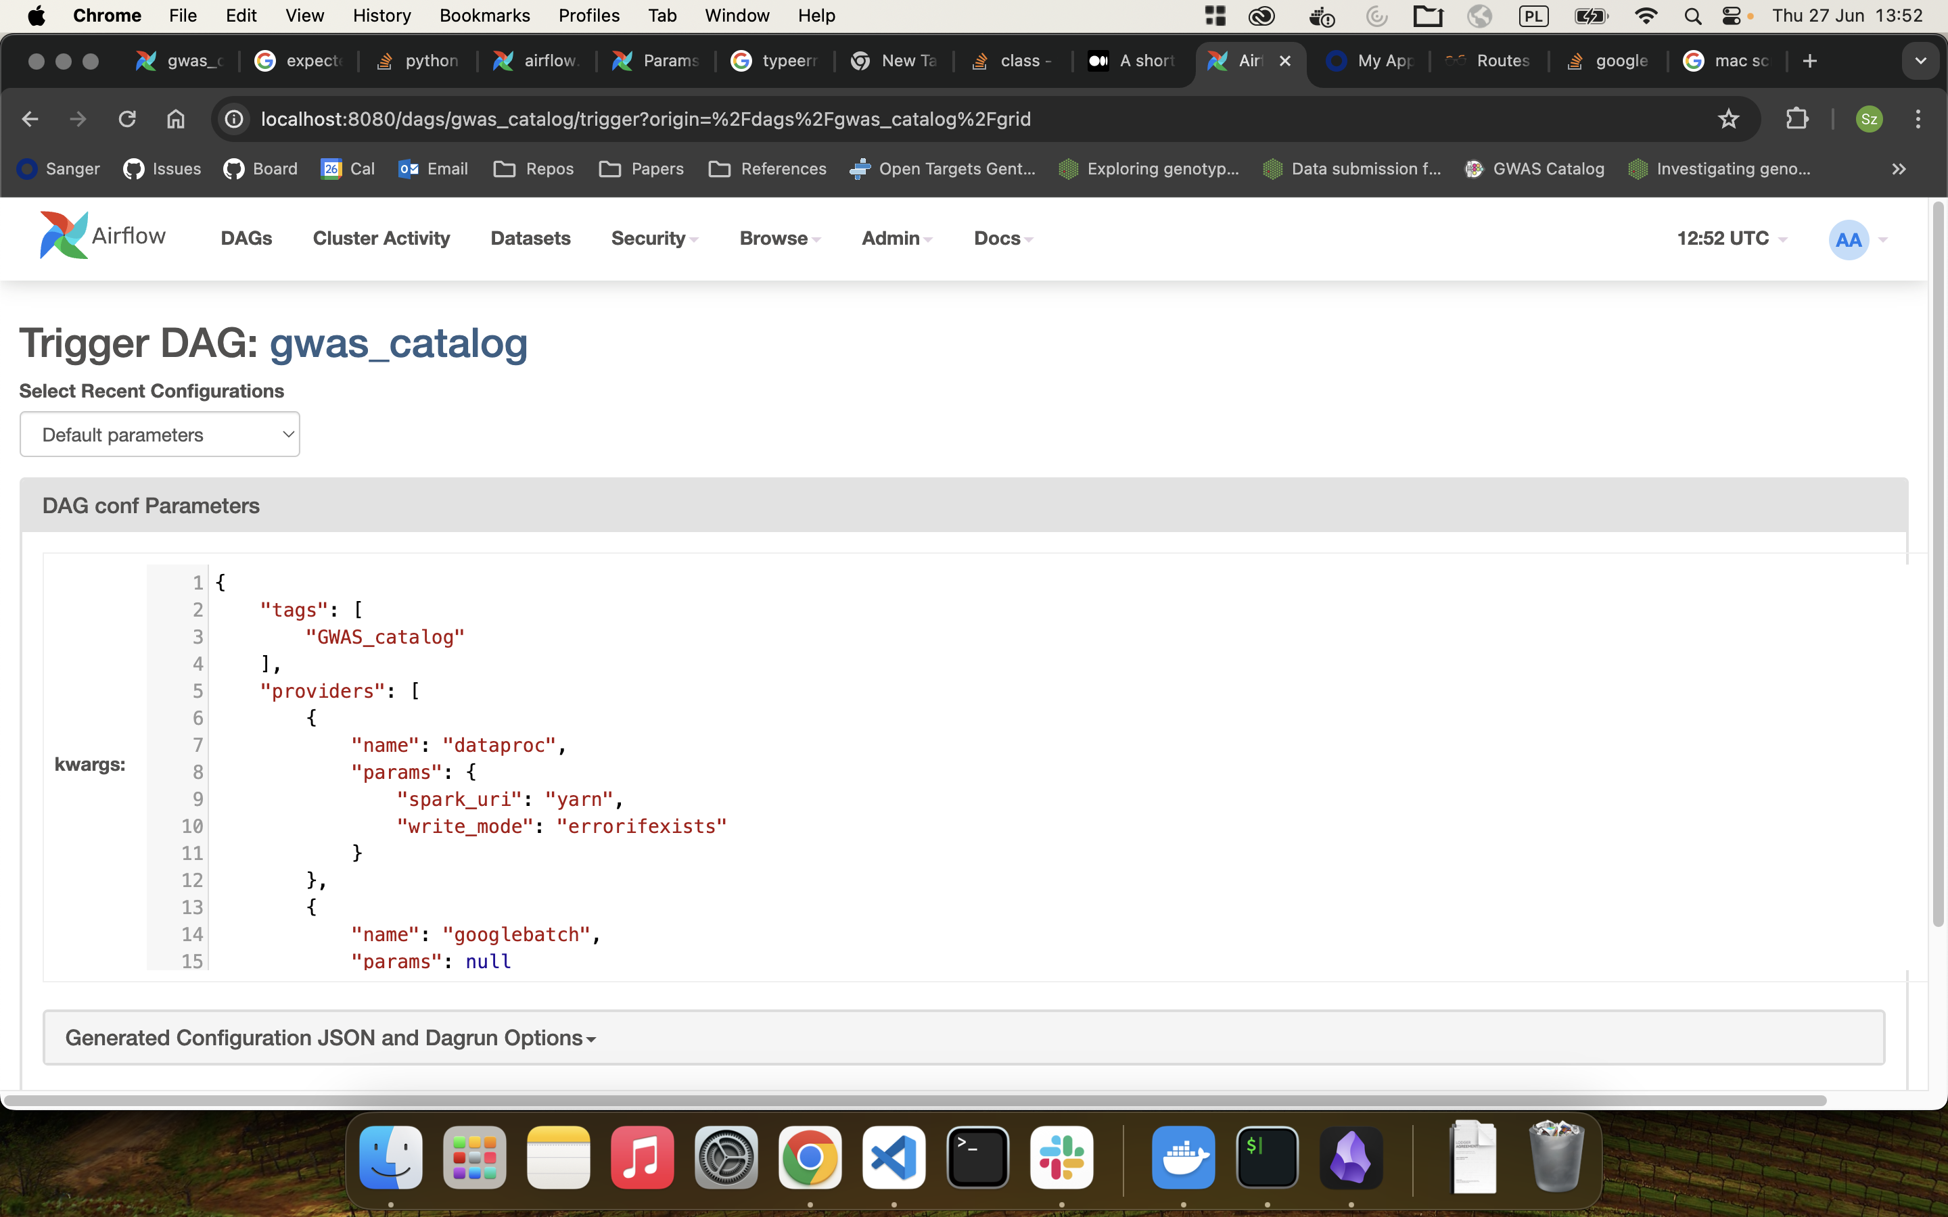The image size is (1948, 1217).
Task: Switch to the Params browser tab
Action: coord(656,61)
